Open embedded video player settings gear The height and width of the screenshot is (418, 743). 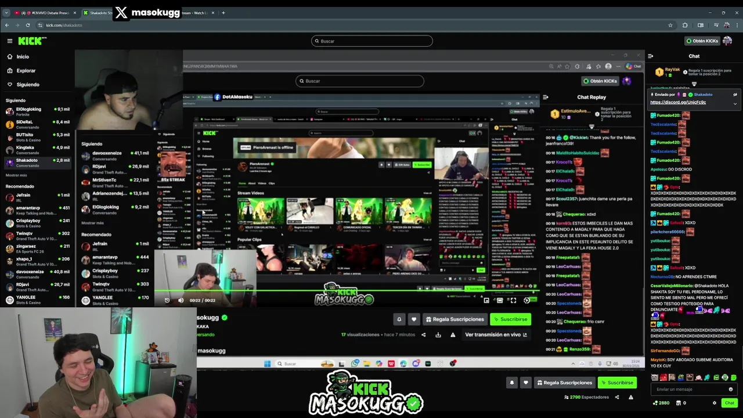pos(526,300)
